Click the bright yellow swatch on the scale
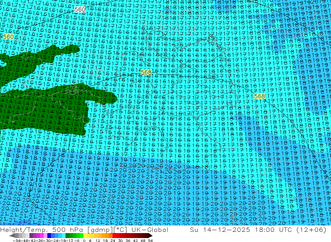The height and width of the screenshot is (242, 331). coord(85,235)
